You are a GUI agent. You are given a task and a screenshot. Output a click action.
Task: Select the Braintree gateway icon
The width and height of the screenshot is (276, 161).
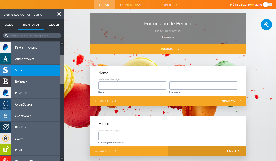5,82
